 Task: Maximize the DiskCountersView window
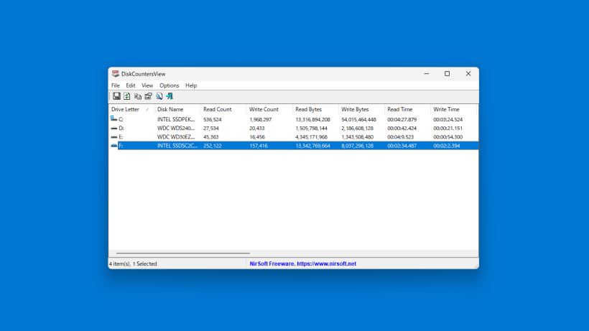pyautogui.click(x=447, y=73)
